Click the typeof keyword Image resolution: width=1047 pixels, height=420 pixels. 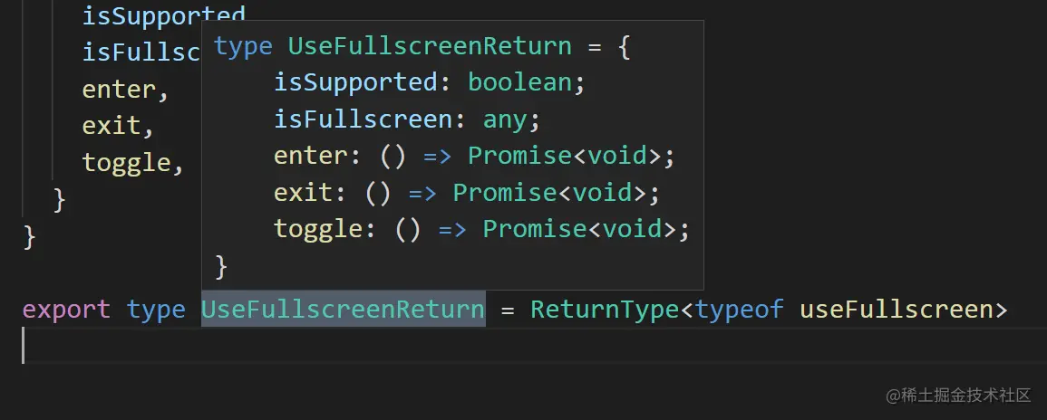coord(739,310)
